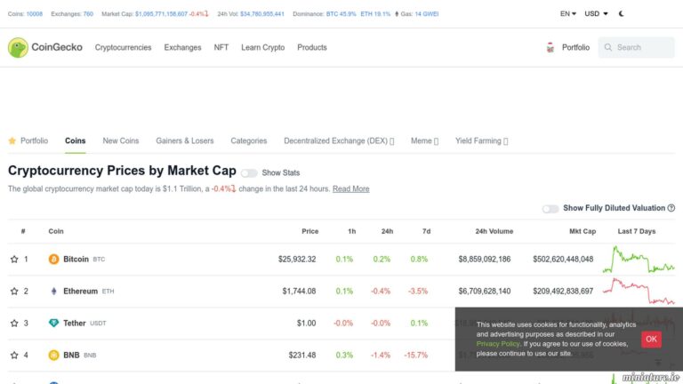Sort table by Price column header
This screenshot has height=384, width=683.
310,231
